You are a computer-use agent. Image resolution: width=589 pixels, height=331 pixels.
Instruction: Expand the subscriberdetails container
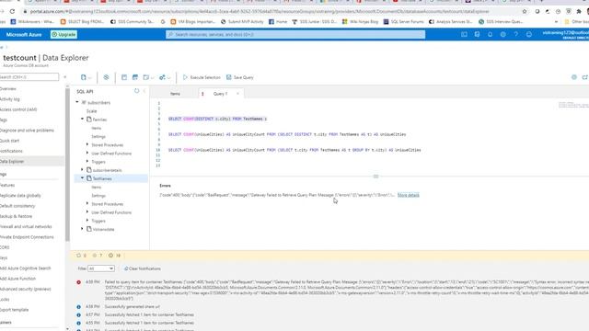[x=82, y=170]
